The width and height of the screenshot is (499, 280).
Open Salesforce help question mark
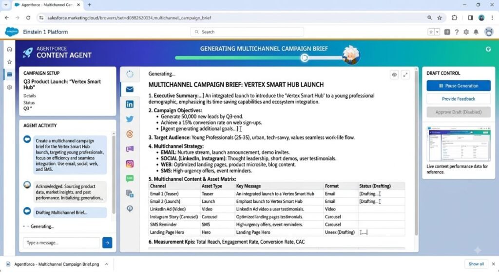pos(457,32)
